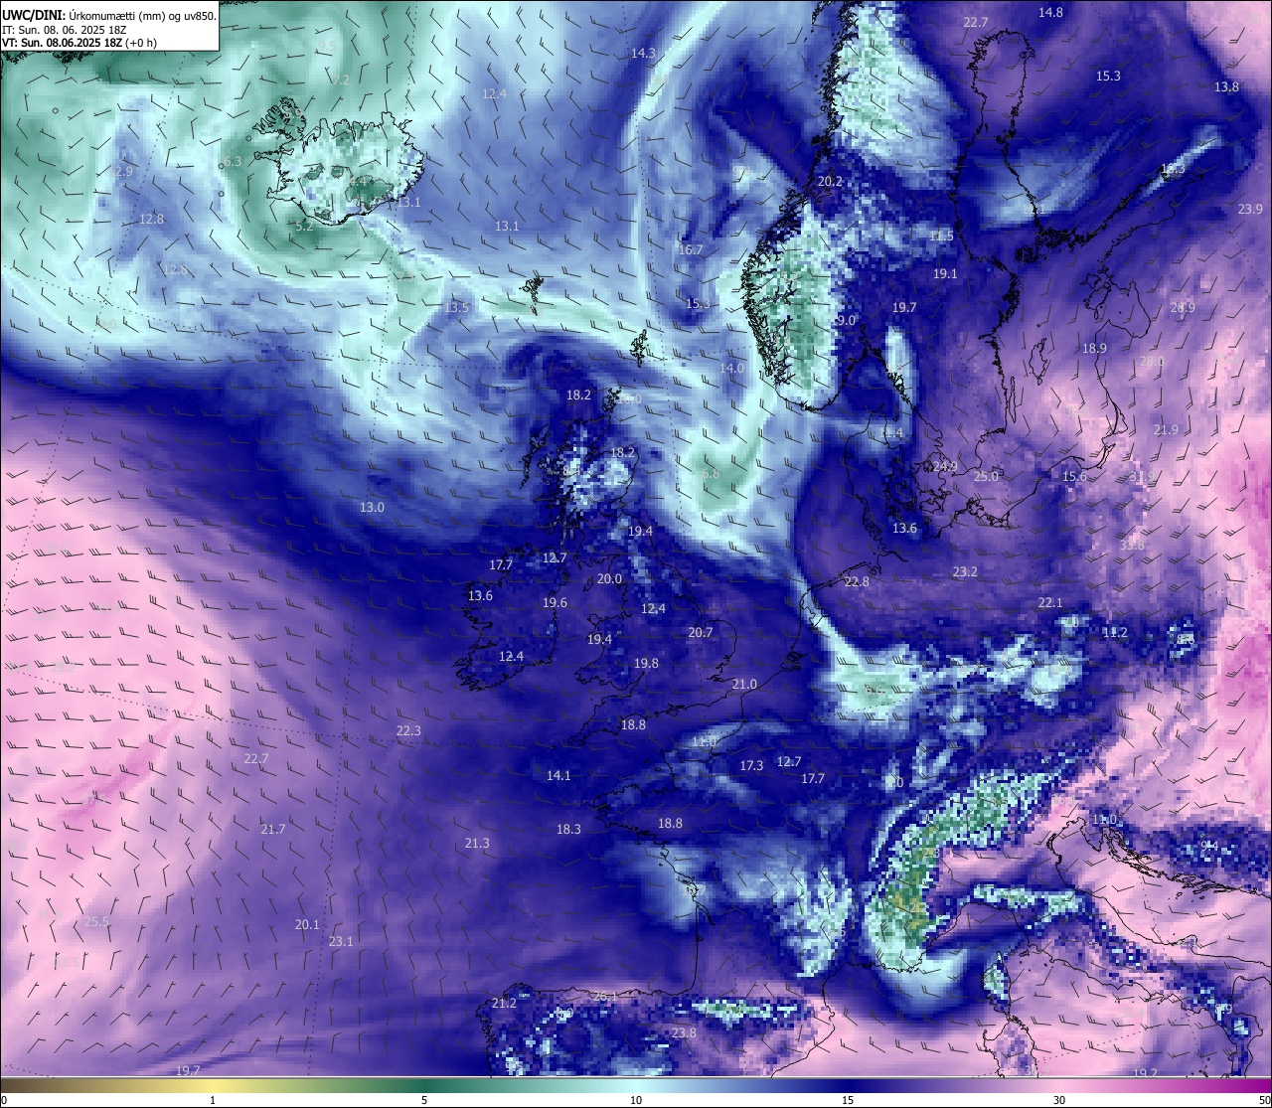
Task: Click the 23.8 value near Iberia
Action: point(684,1032)
